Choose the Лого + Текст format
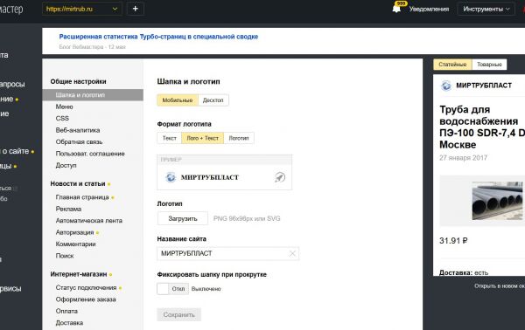This screenshot has width=525, height=330. [203, 138]
